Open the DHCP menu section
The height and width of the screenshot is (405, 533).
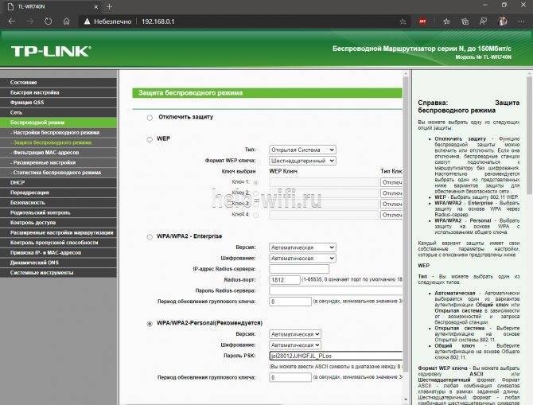tap(58, 182)
